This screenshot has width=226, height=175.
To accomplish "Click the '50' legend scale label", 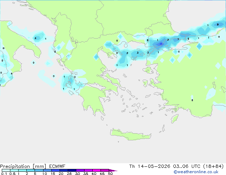I will pos(110,174).
